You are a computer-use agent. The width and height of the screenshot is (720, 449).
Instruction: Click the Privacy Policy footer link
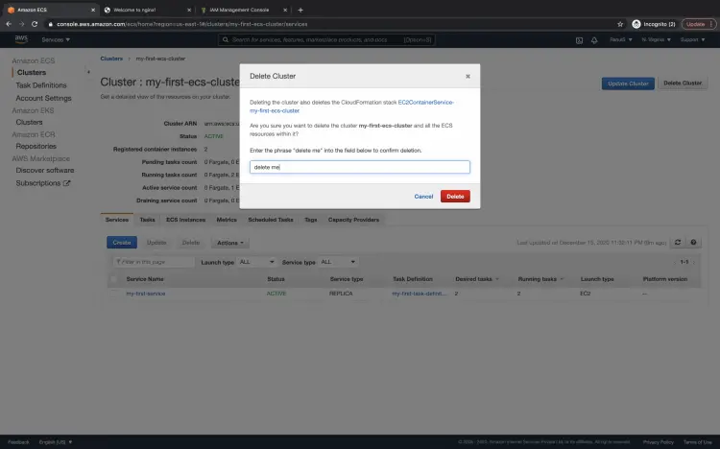coord(658,442)
